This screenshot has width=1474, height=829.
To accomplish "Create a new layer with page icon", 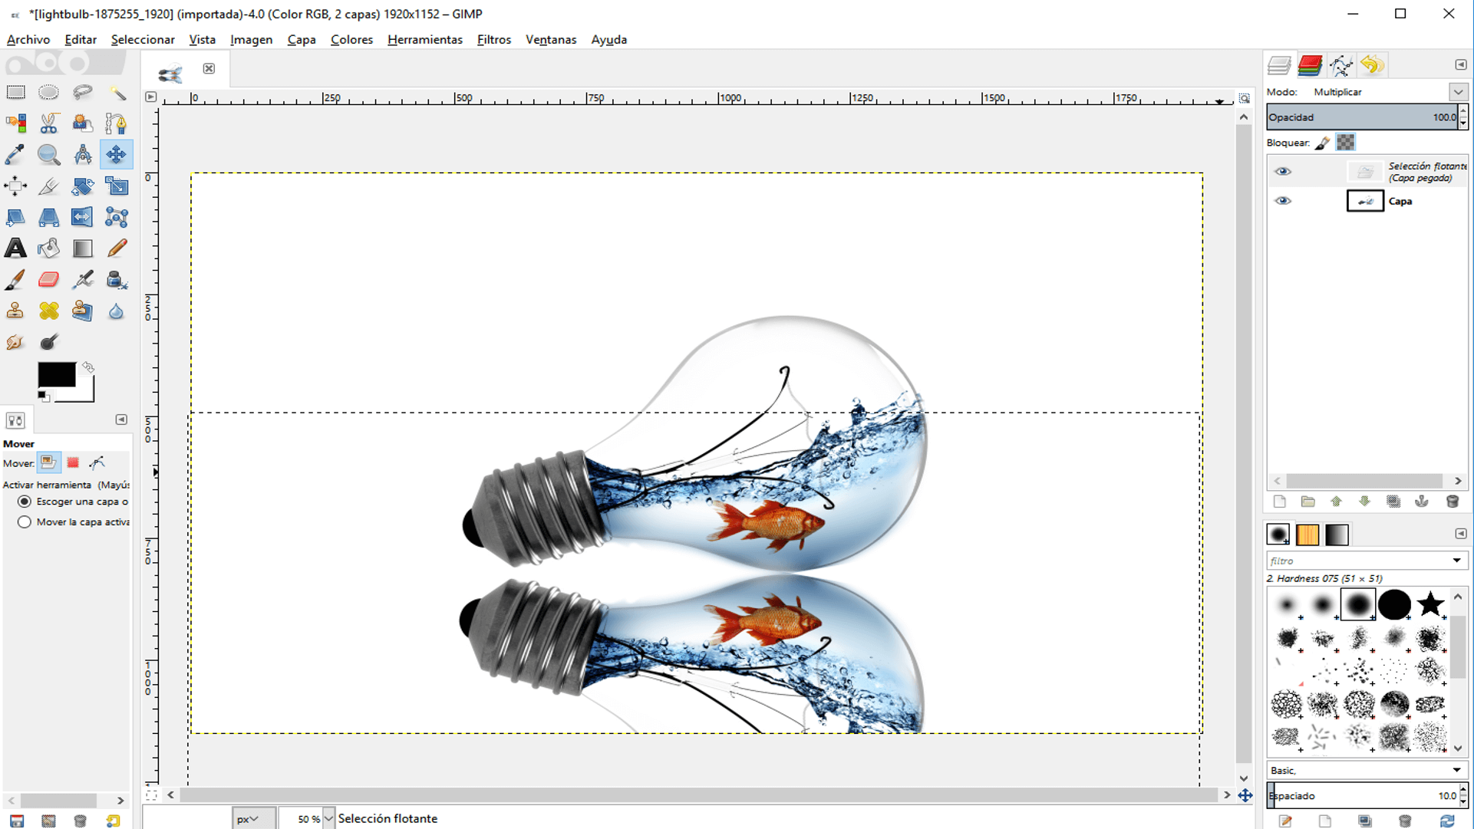I will click(1279, 502).
